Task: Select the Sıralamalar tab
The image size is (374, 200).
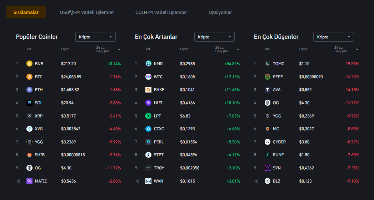Action: [x=26, y=12]
